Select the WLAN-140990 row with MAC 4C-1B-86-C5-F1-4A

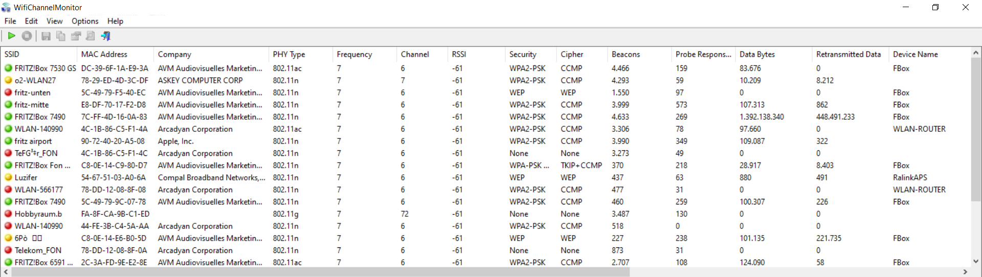pyautogui.click(x=486, y=129)
